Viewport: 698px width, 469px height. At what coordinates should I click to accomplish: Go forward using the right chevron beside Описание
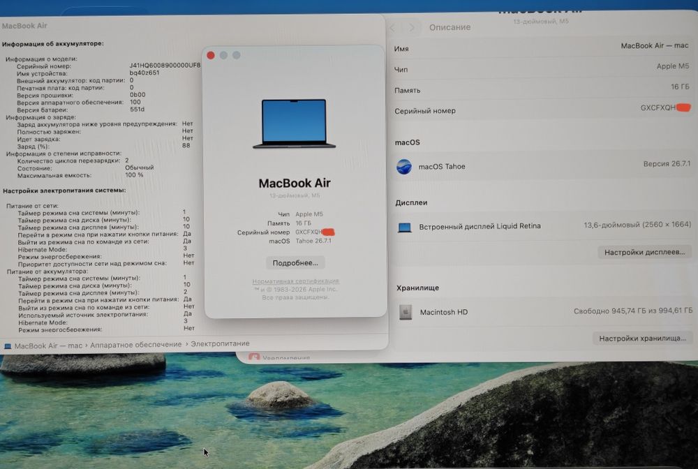tap(412, 28)
